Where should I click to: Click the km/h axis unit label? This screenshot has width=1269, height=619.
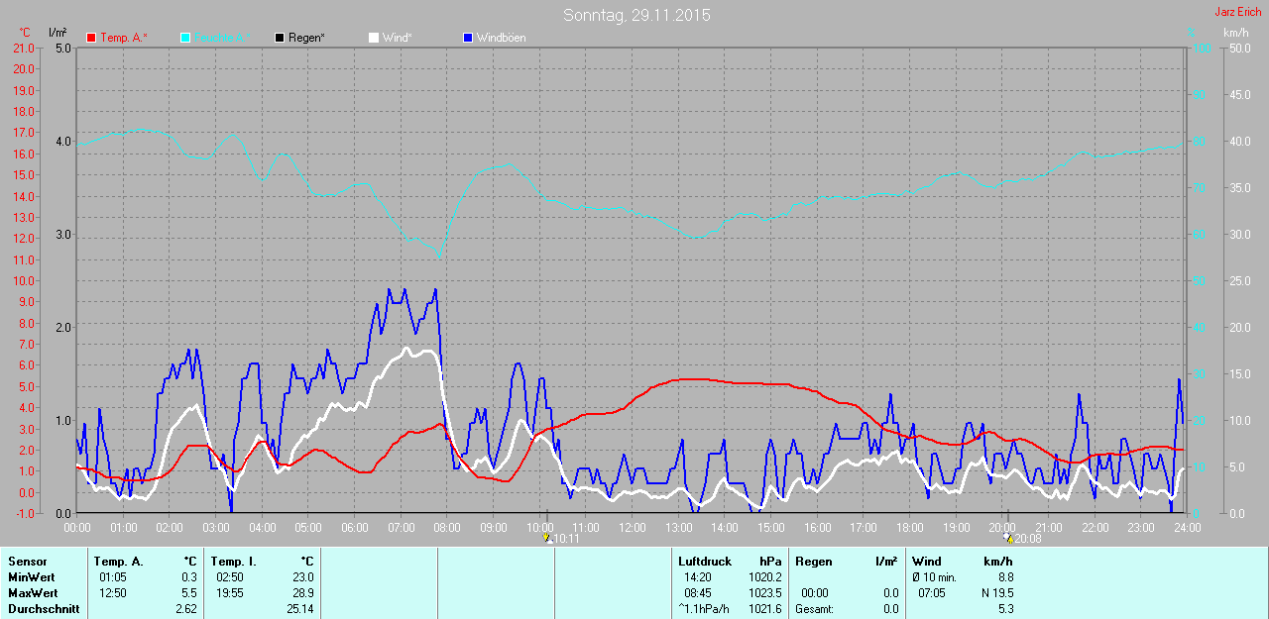click(x=1236, y=33)
